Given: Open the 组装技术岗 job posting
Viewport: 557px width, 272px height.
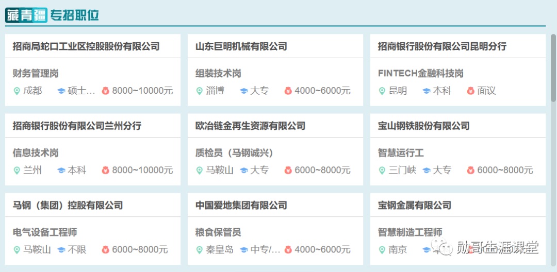Looking at the screenshot, I should (218, 74).
